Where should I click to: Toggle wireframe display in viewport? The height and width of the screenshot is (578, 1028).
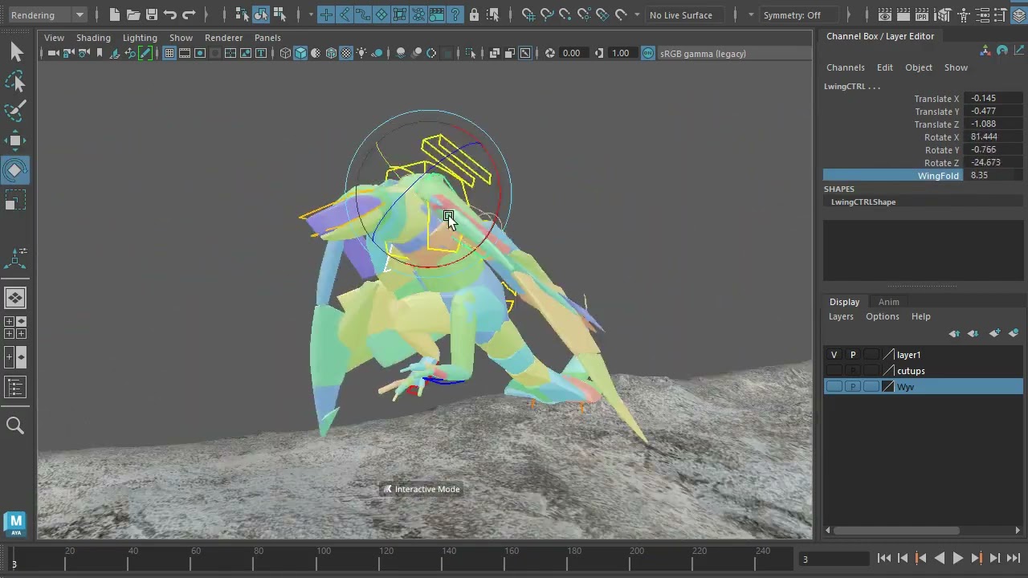tap(285, 53)
